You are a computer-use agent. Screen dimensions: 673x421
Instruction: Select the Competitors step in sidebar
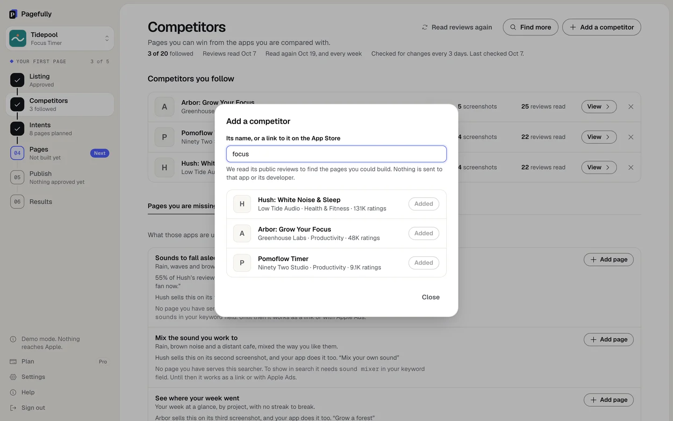(60, 104)
